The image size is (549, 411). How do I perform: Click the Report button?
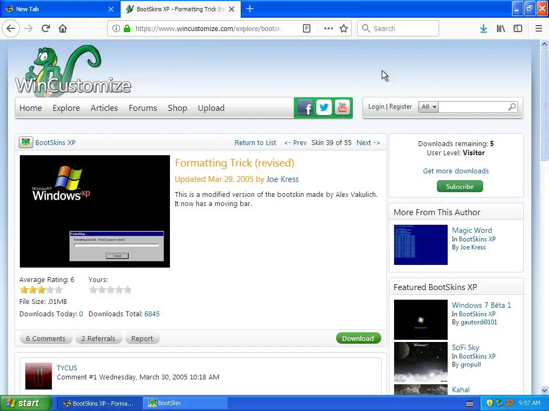142,338
